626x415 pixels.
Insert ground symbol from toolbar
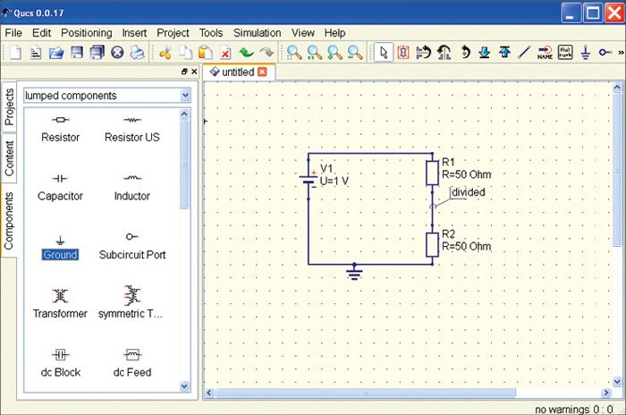[x=586, y=53]
